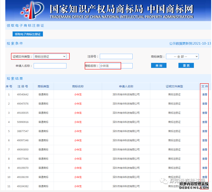Open 查看 link for registration 49100035
212x192 pixels.
point(205,113)
